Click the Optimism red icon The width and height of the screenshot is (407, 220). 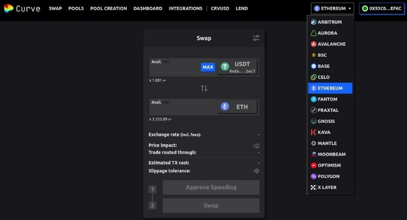click(313, 165)
